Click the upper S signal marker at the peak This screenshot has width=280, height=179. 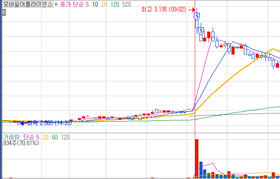pos(197,16)
